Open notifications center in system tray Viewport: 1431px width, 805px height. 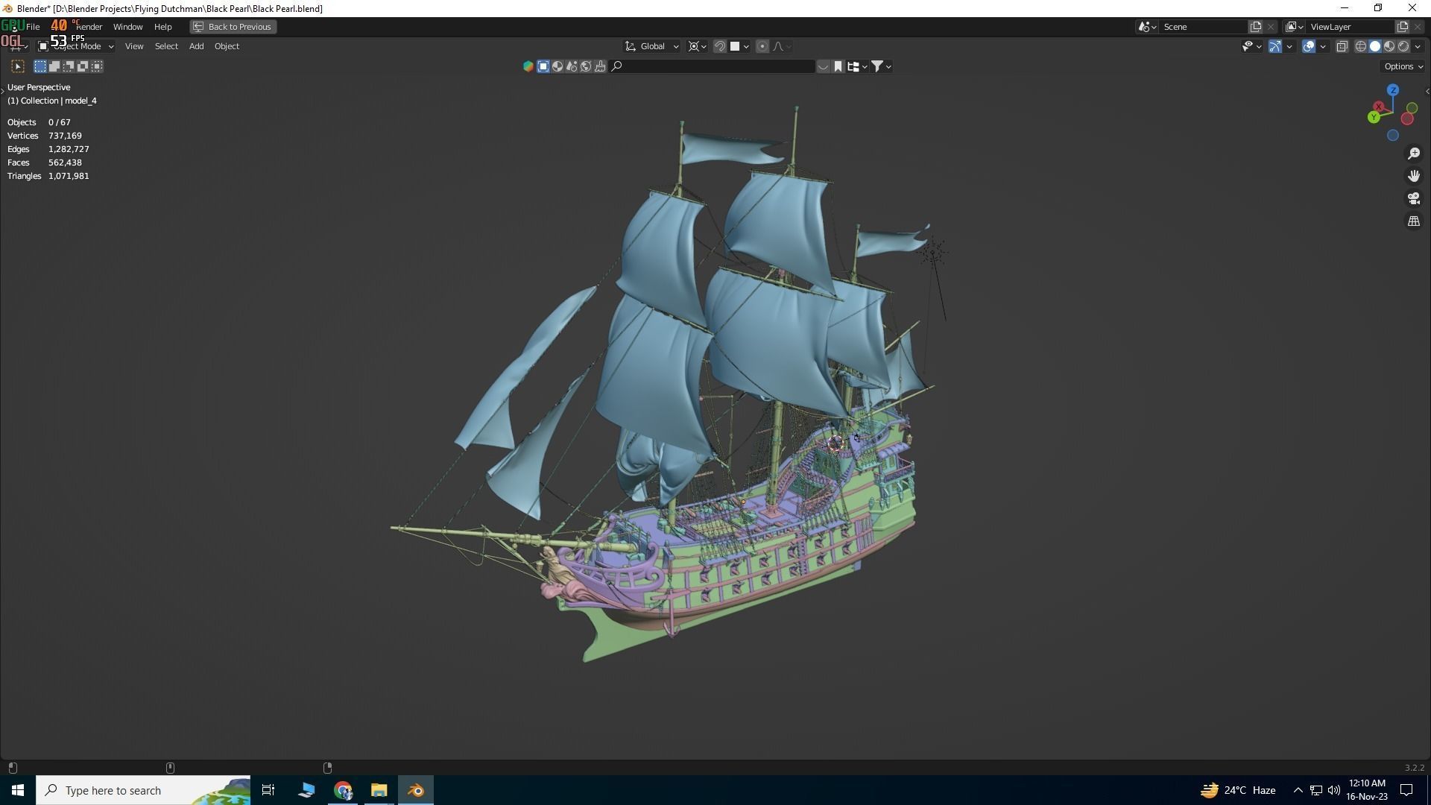click(x=1407, y=790)
